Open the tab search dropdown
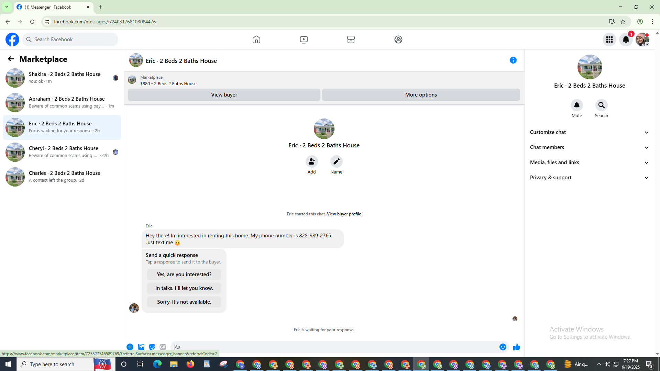This screenshot has height=371, width=660. coord(7,7)
